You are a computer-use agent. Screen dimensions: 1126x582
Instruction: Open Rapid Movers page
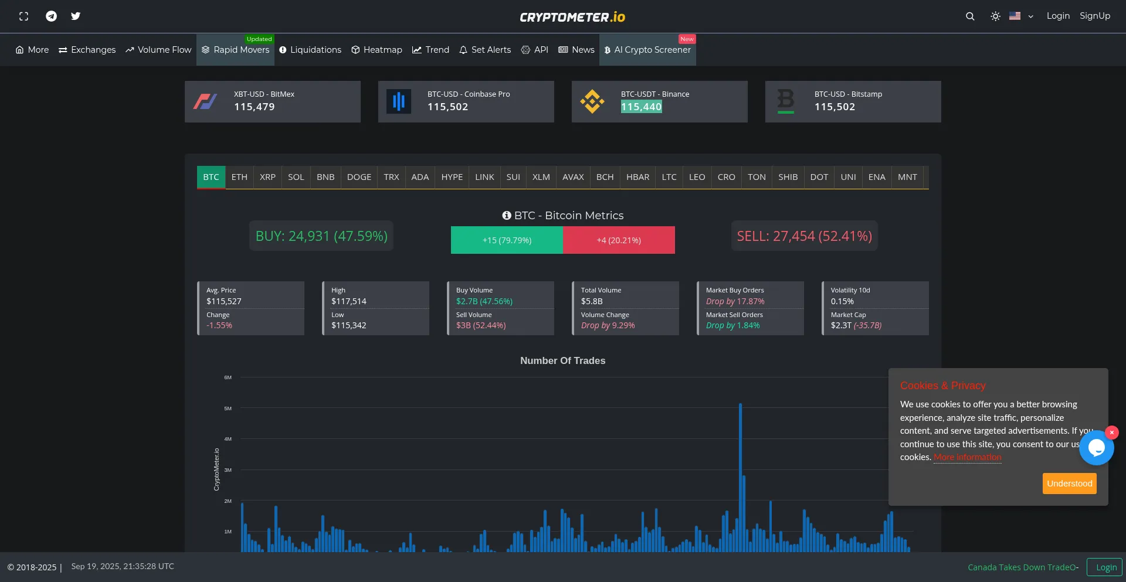(x=236, y=50)
